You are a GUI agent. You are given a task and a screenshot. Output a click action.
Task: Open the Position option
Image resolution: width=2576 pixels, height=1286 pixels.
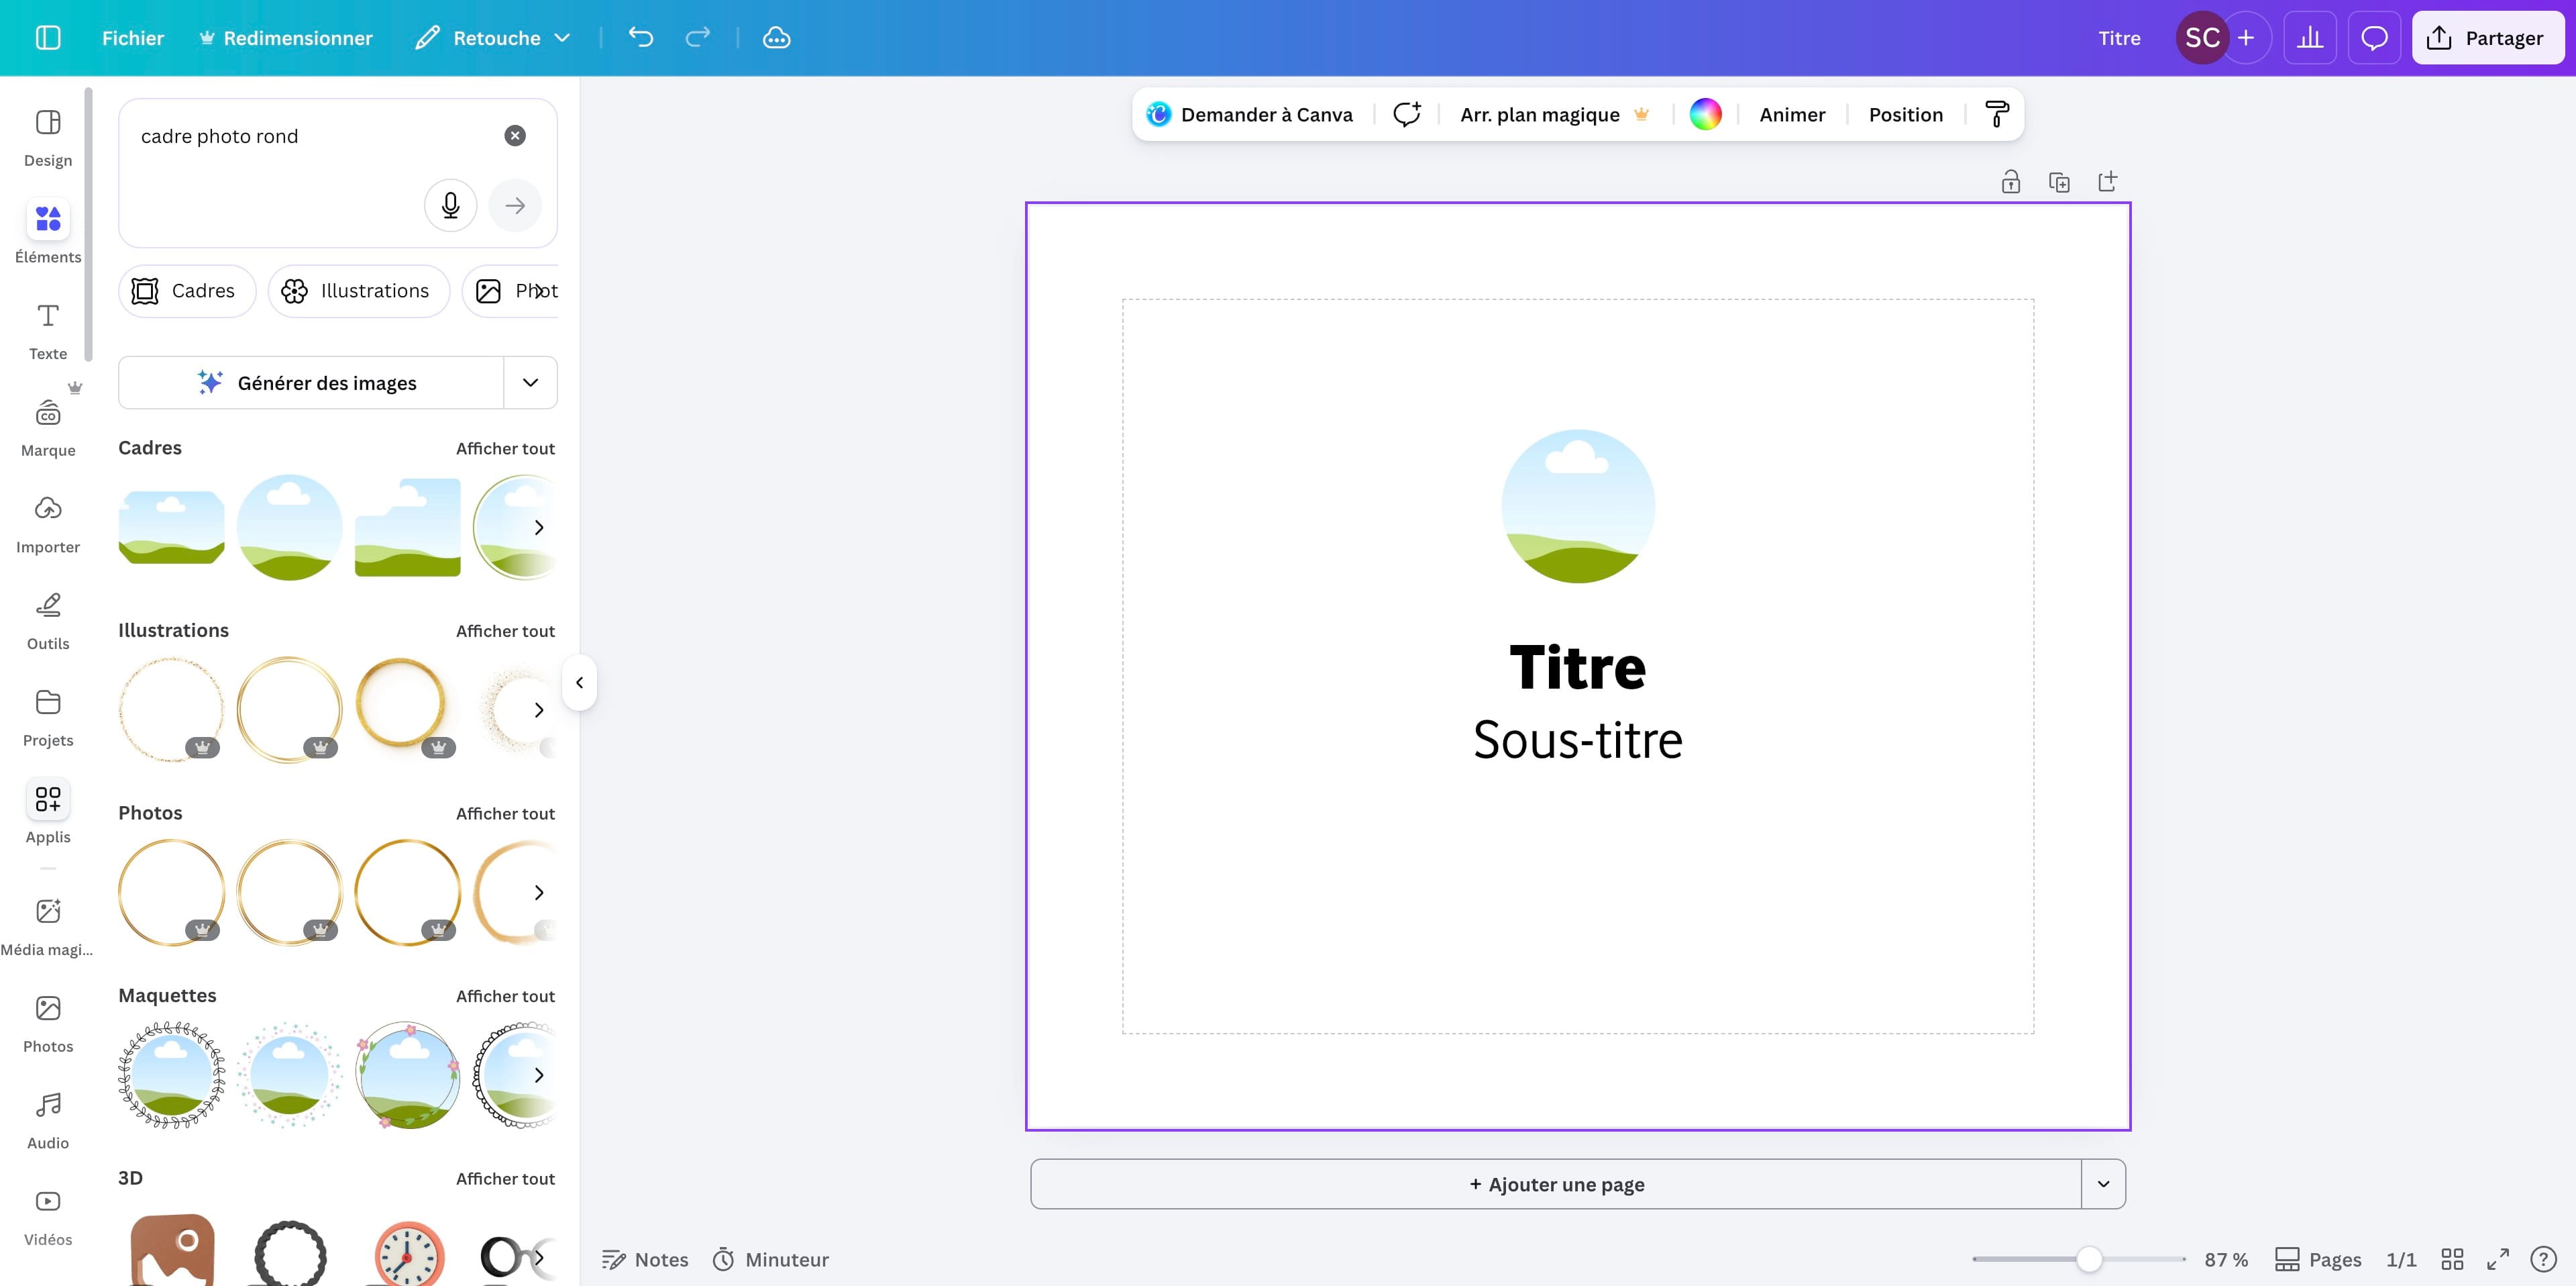coord(1906,115)
